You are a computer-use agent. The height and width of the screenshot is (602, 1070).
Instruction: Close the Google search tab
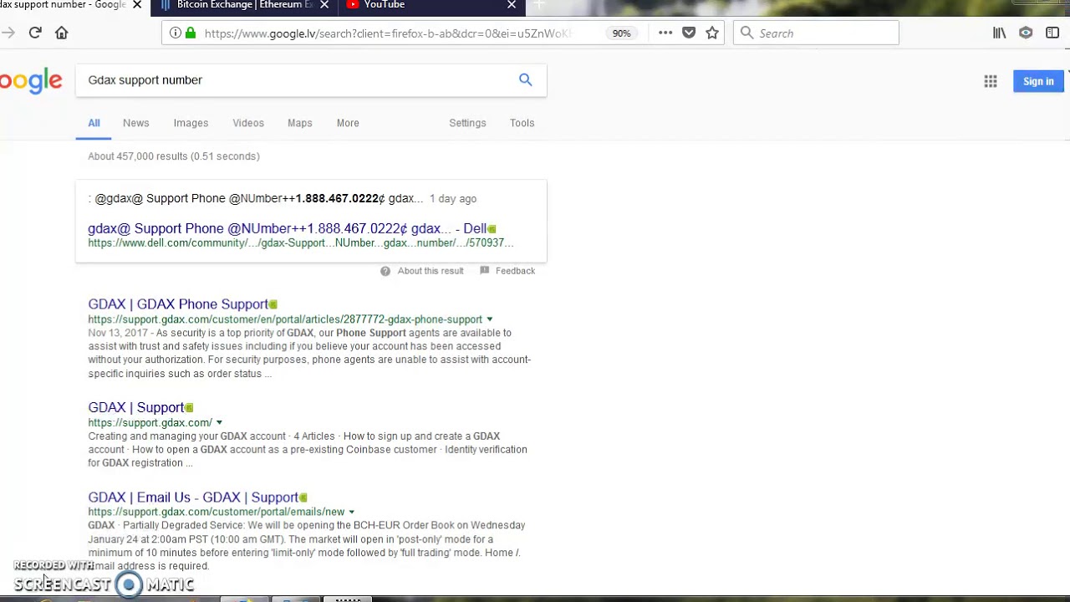coord(137,5)
